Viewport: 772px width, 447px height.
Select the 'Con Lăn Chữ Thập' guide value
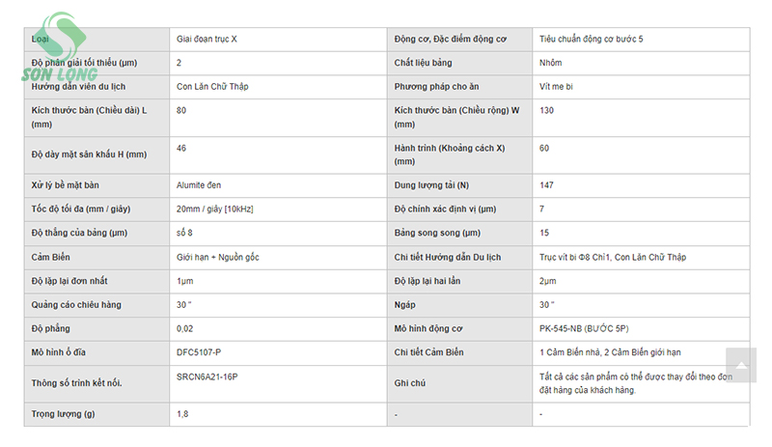(212, 87)
